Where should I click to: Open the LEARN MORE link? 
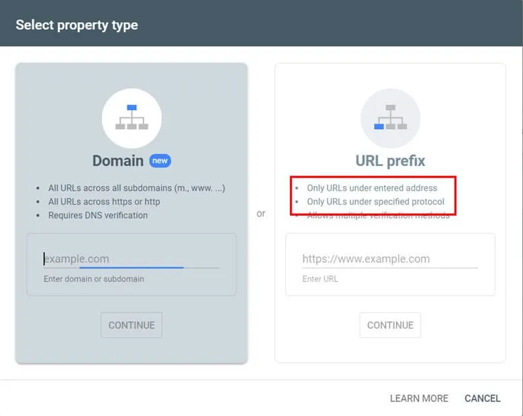tap(419, 399)
